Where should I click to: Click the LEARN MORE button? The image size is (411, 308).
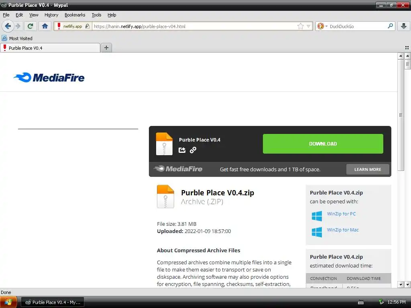pyautogui.click(x=368, y=170)
